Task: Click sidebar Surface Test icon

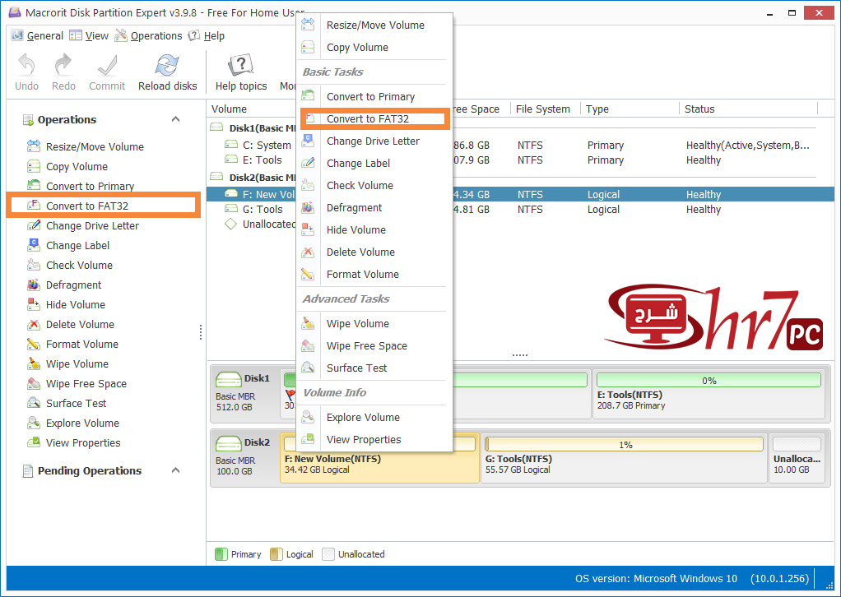Action: (33, 403)
